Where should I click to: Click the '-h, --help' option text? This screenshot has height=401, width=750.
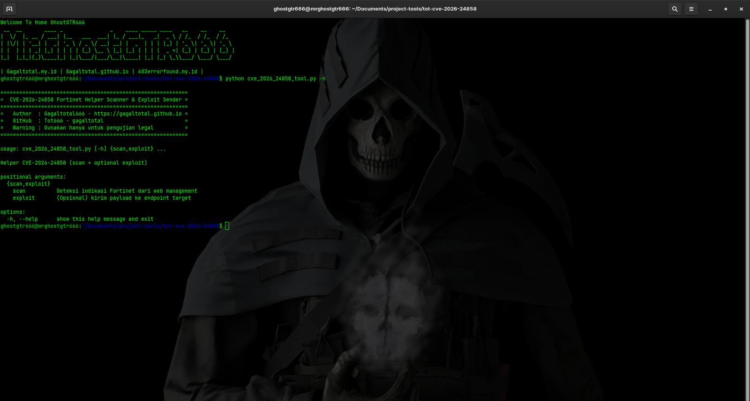pos(22,219)
